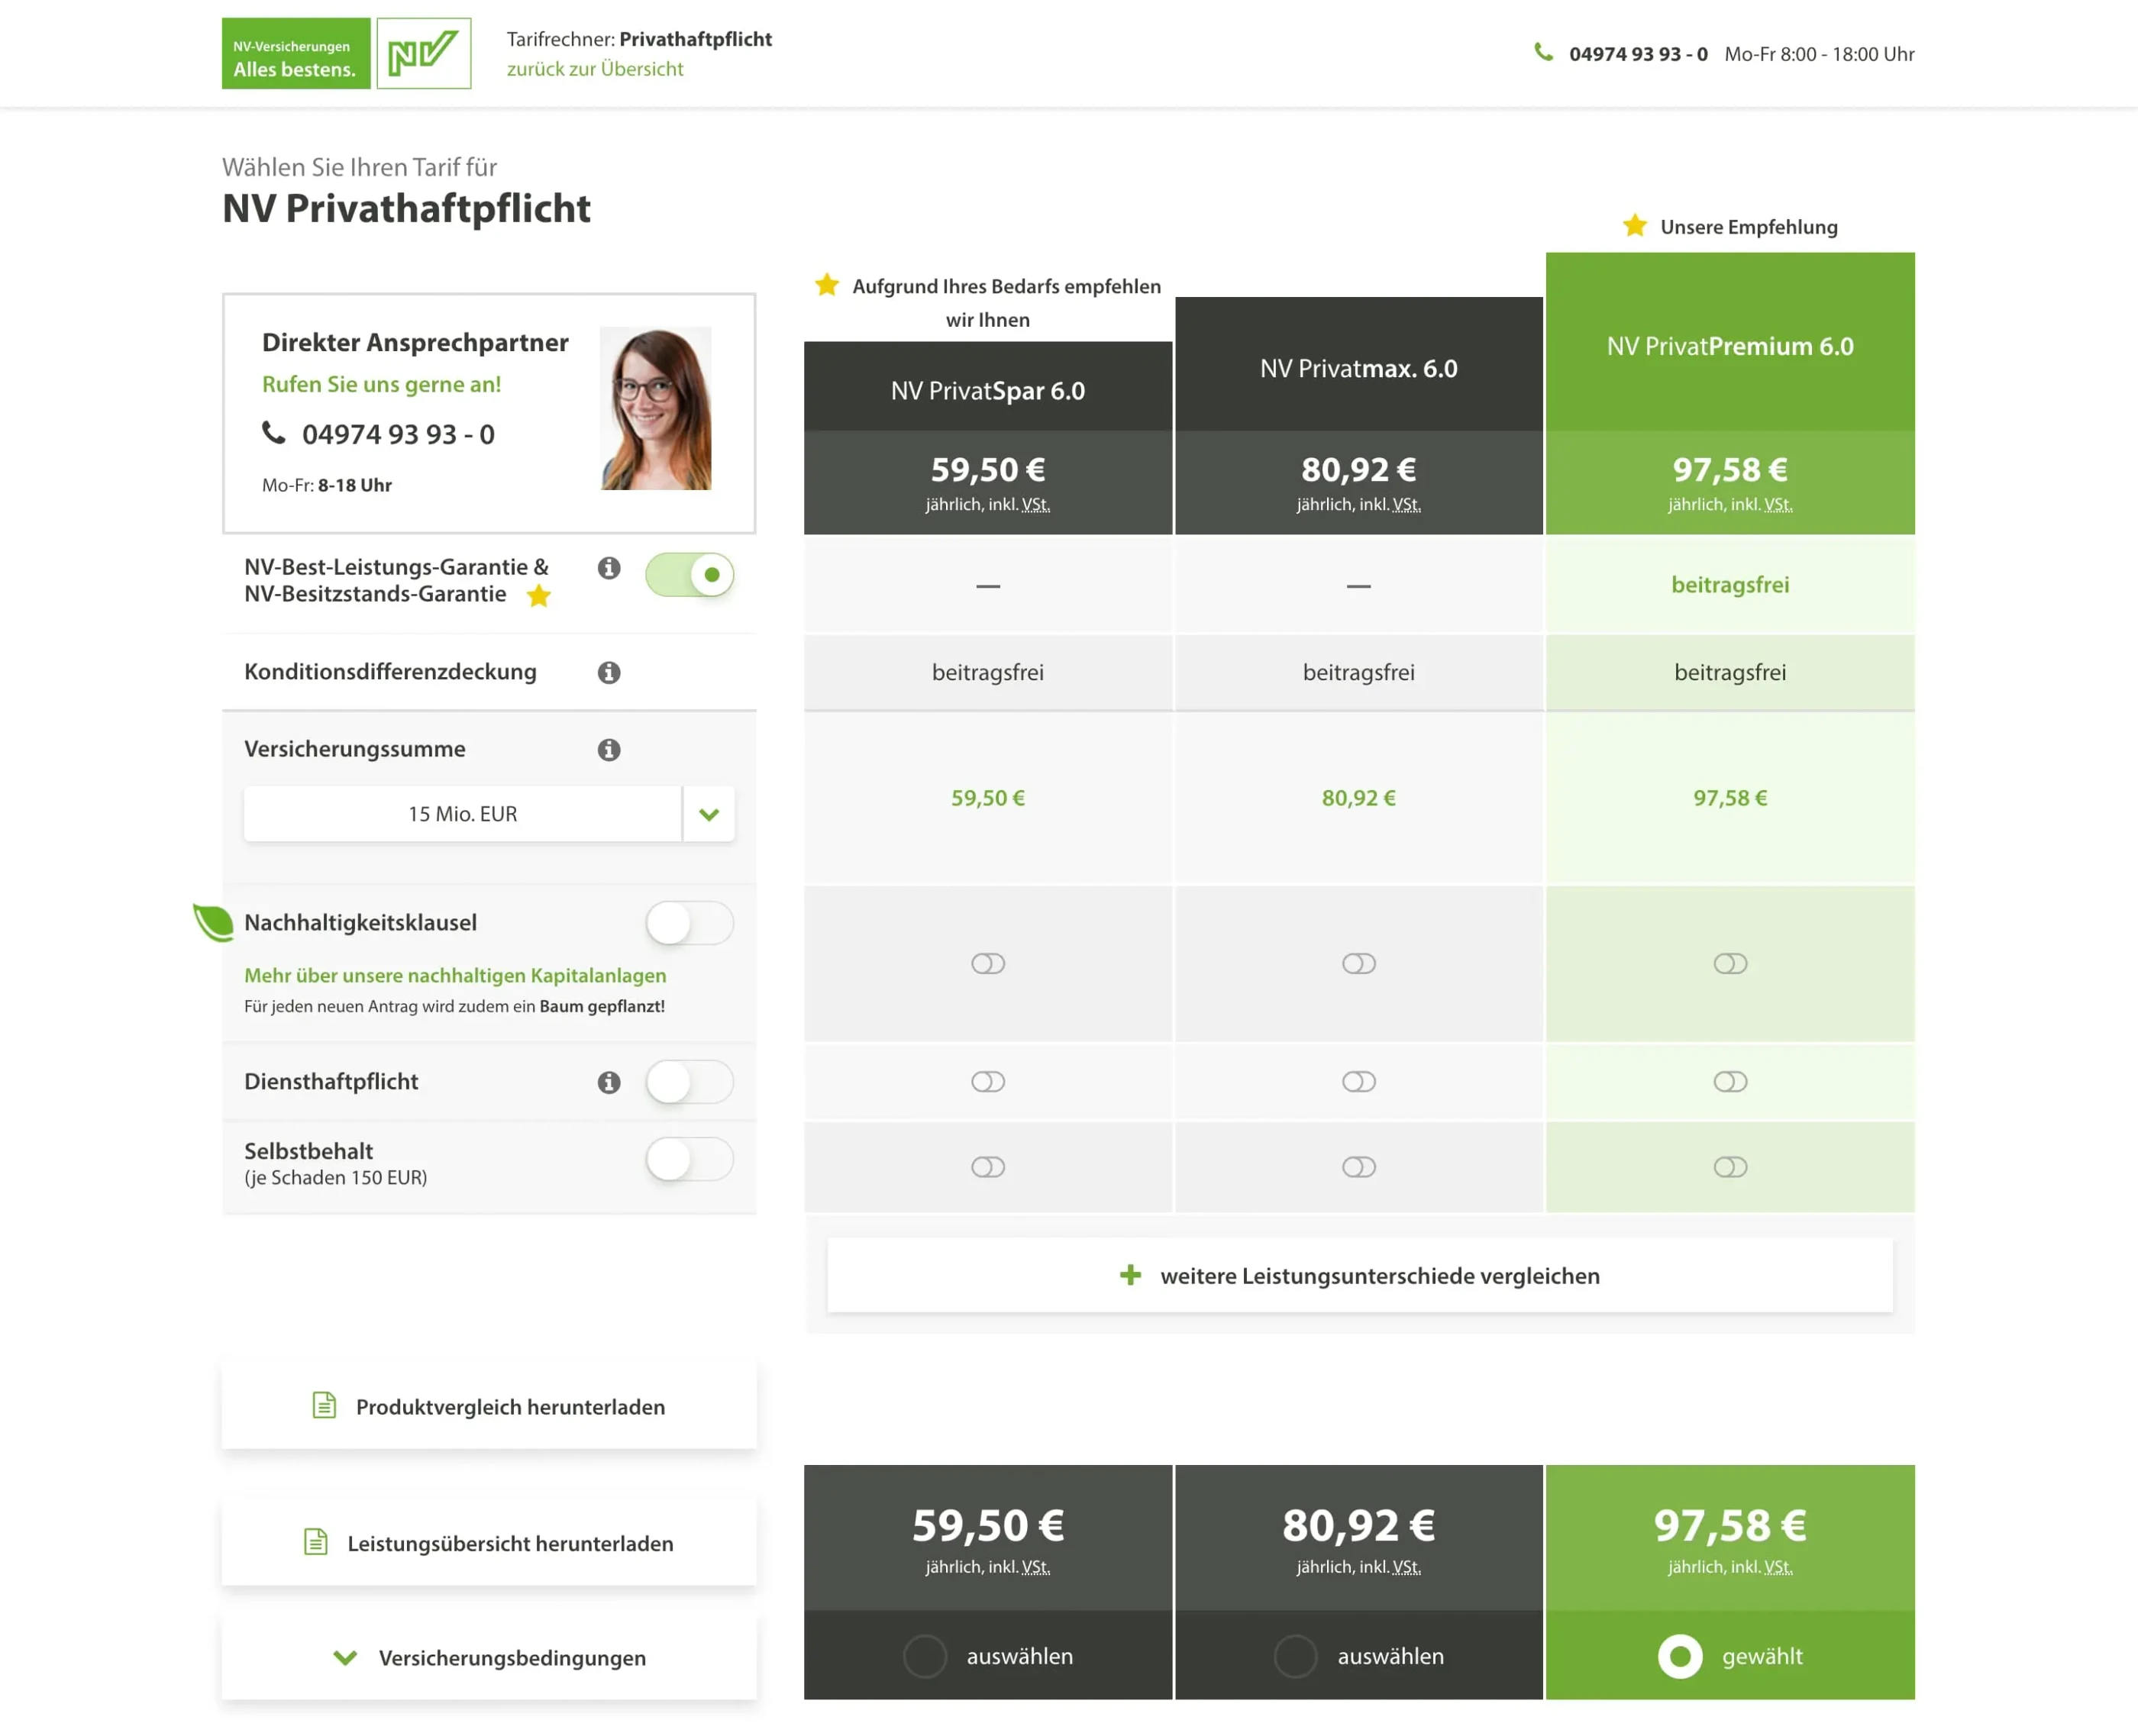2138x1736 pixels.
Task: Click the NV PrivatPremium 6.0 column header
Action: [1729, 346]
